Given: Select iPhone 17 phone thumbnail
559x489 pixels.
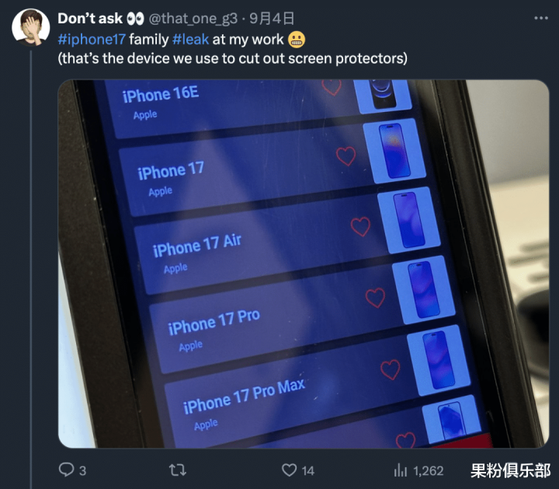Looking at the screenshot, I should coord(394,151).
